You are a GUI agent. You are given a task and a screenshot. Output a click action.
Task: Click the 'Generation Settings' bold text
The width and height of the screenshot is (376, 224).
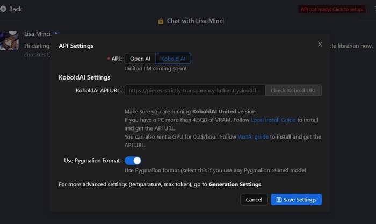pyautogui.click(x=235, y=184)
